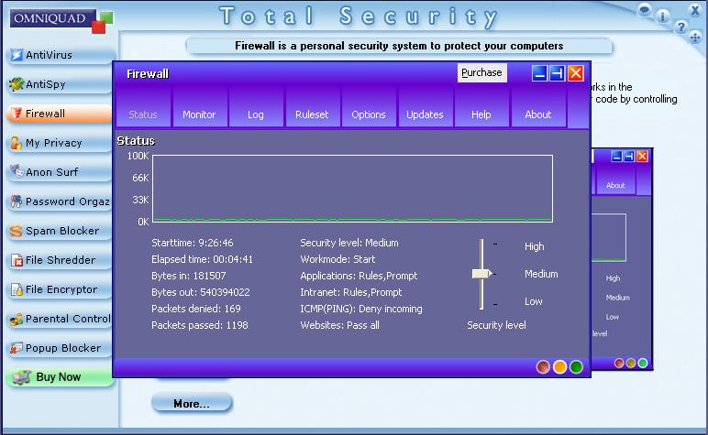Open the AntiSpy bug icon

click(17, 84)
